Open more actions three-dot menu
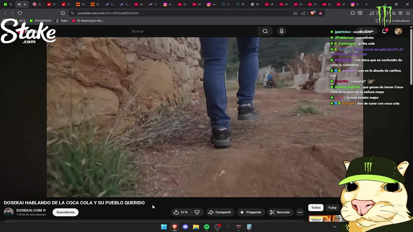413x232 pixels. click(300, 212)
